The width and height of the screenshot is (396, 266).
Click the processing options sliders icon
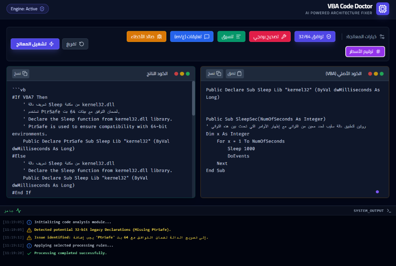click(382, 36)
